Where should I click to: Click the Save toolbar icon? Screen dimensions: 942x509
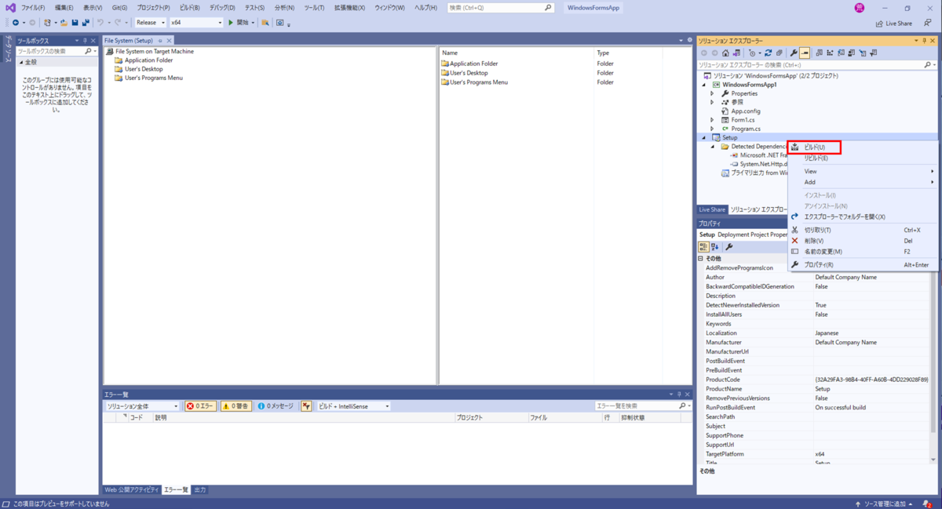tap(75, 23)
